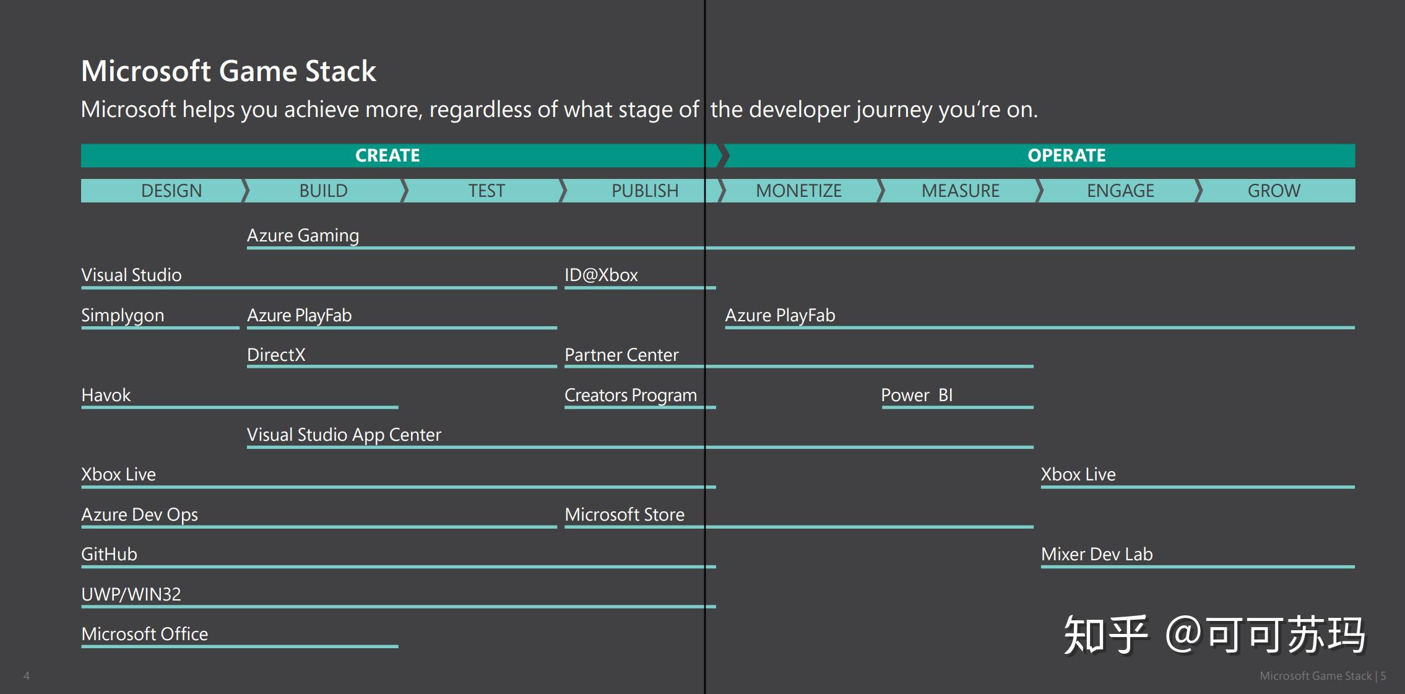Select the BUILD stage
The width and height of the screenshot is (1405, 694).
pos(324,191)
